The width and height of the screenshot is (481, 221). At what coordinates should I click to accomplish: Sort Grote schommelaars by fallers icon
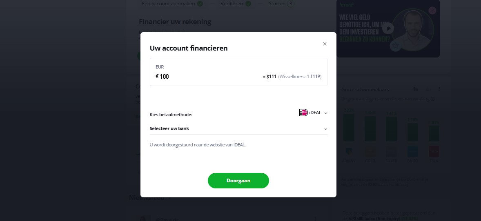click(428, 89)
